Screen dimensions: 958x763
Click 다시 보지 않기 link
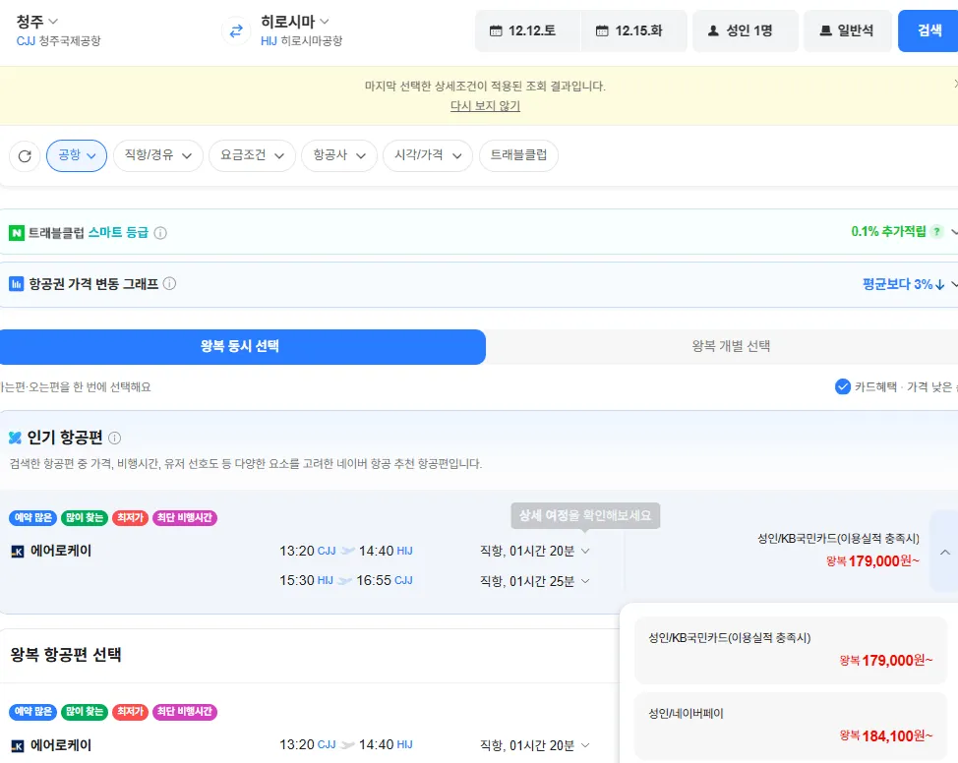(485, 105)
